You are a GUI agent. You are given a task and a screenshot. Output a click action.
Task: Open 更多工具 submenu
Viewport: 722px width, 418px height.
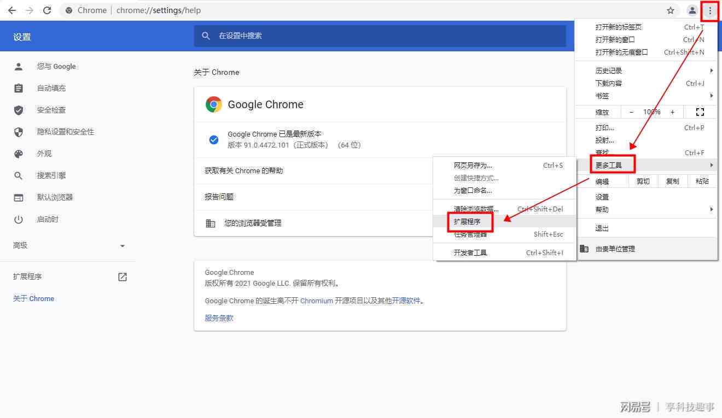pos(646,165)
